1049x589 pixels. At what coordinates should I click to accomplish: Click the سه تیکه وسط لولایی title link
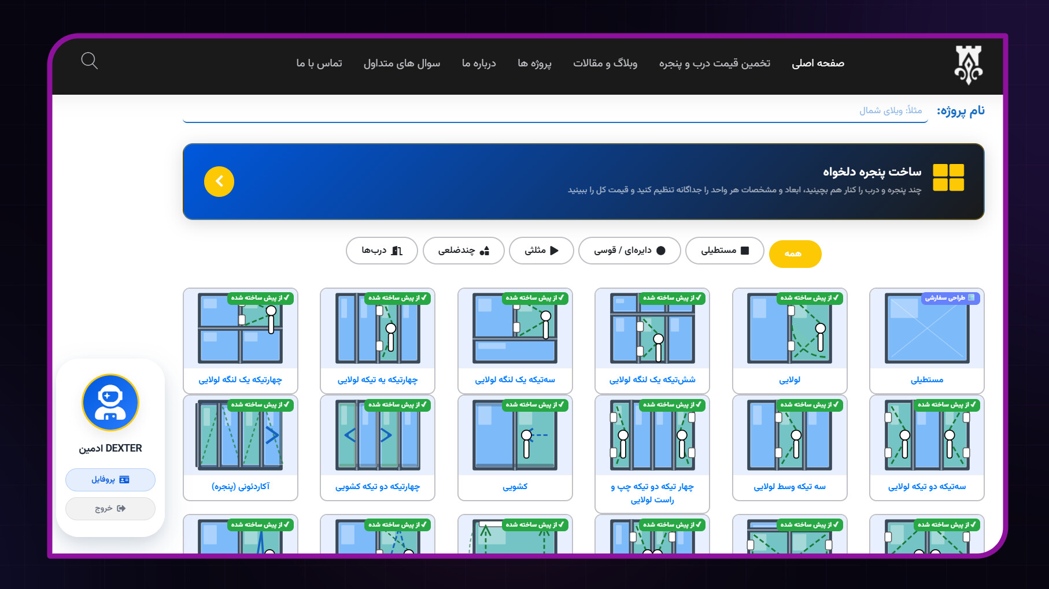click(789, 486)
